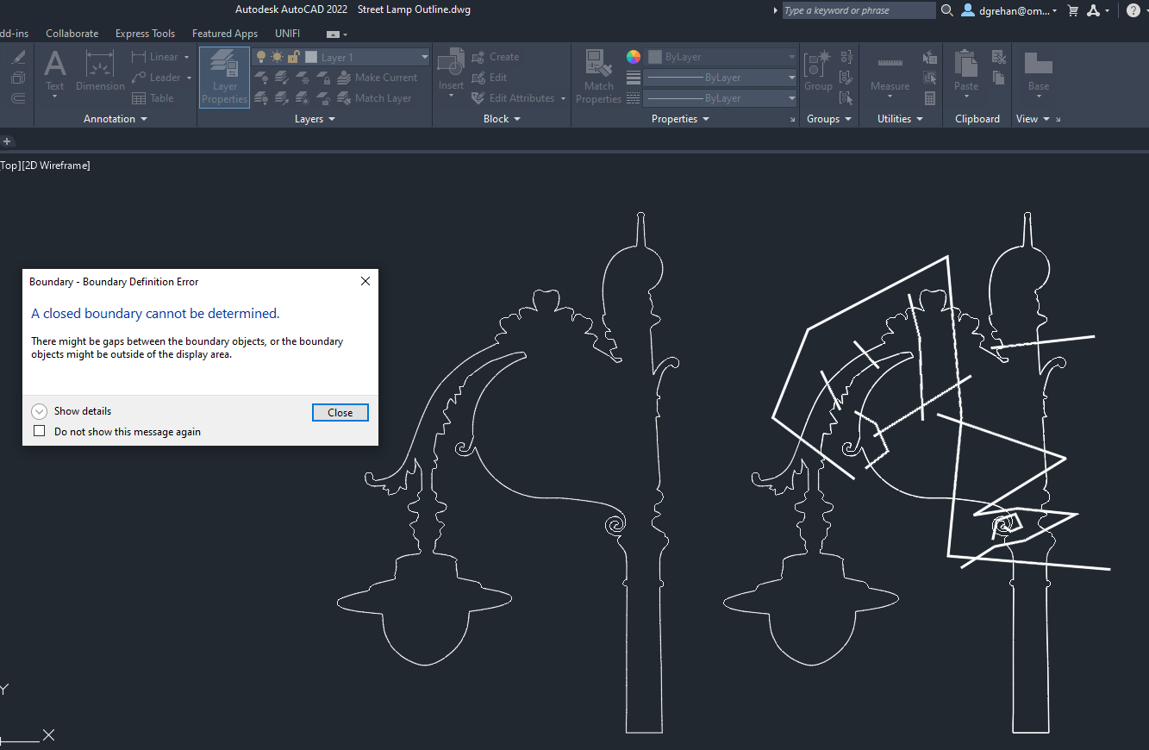Open the Collaborate ribbon tab
This screenshot has width=1149, height=750.
pos(72,34)
